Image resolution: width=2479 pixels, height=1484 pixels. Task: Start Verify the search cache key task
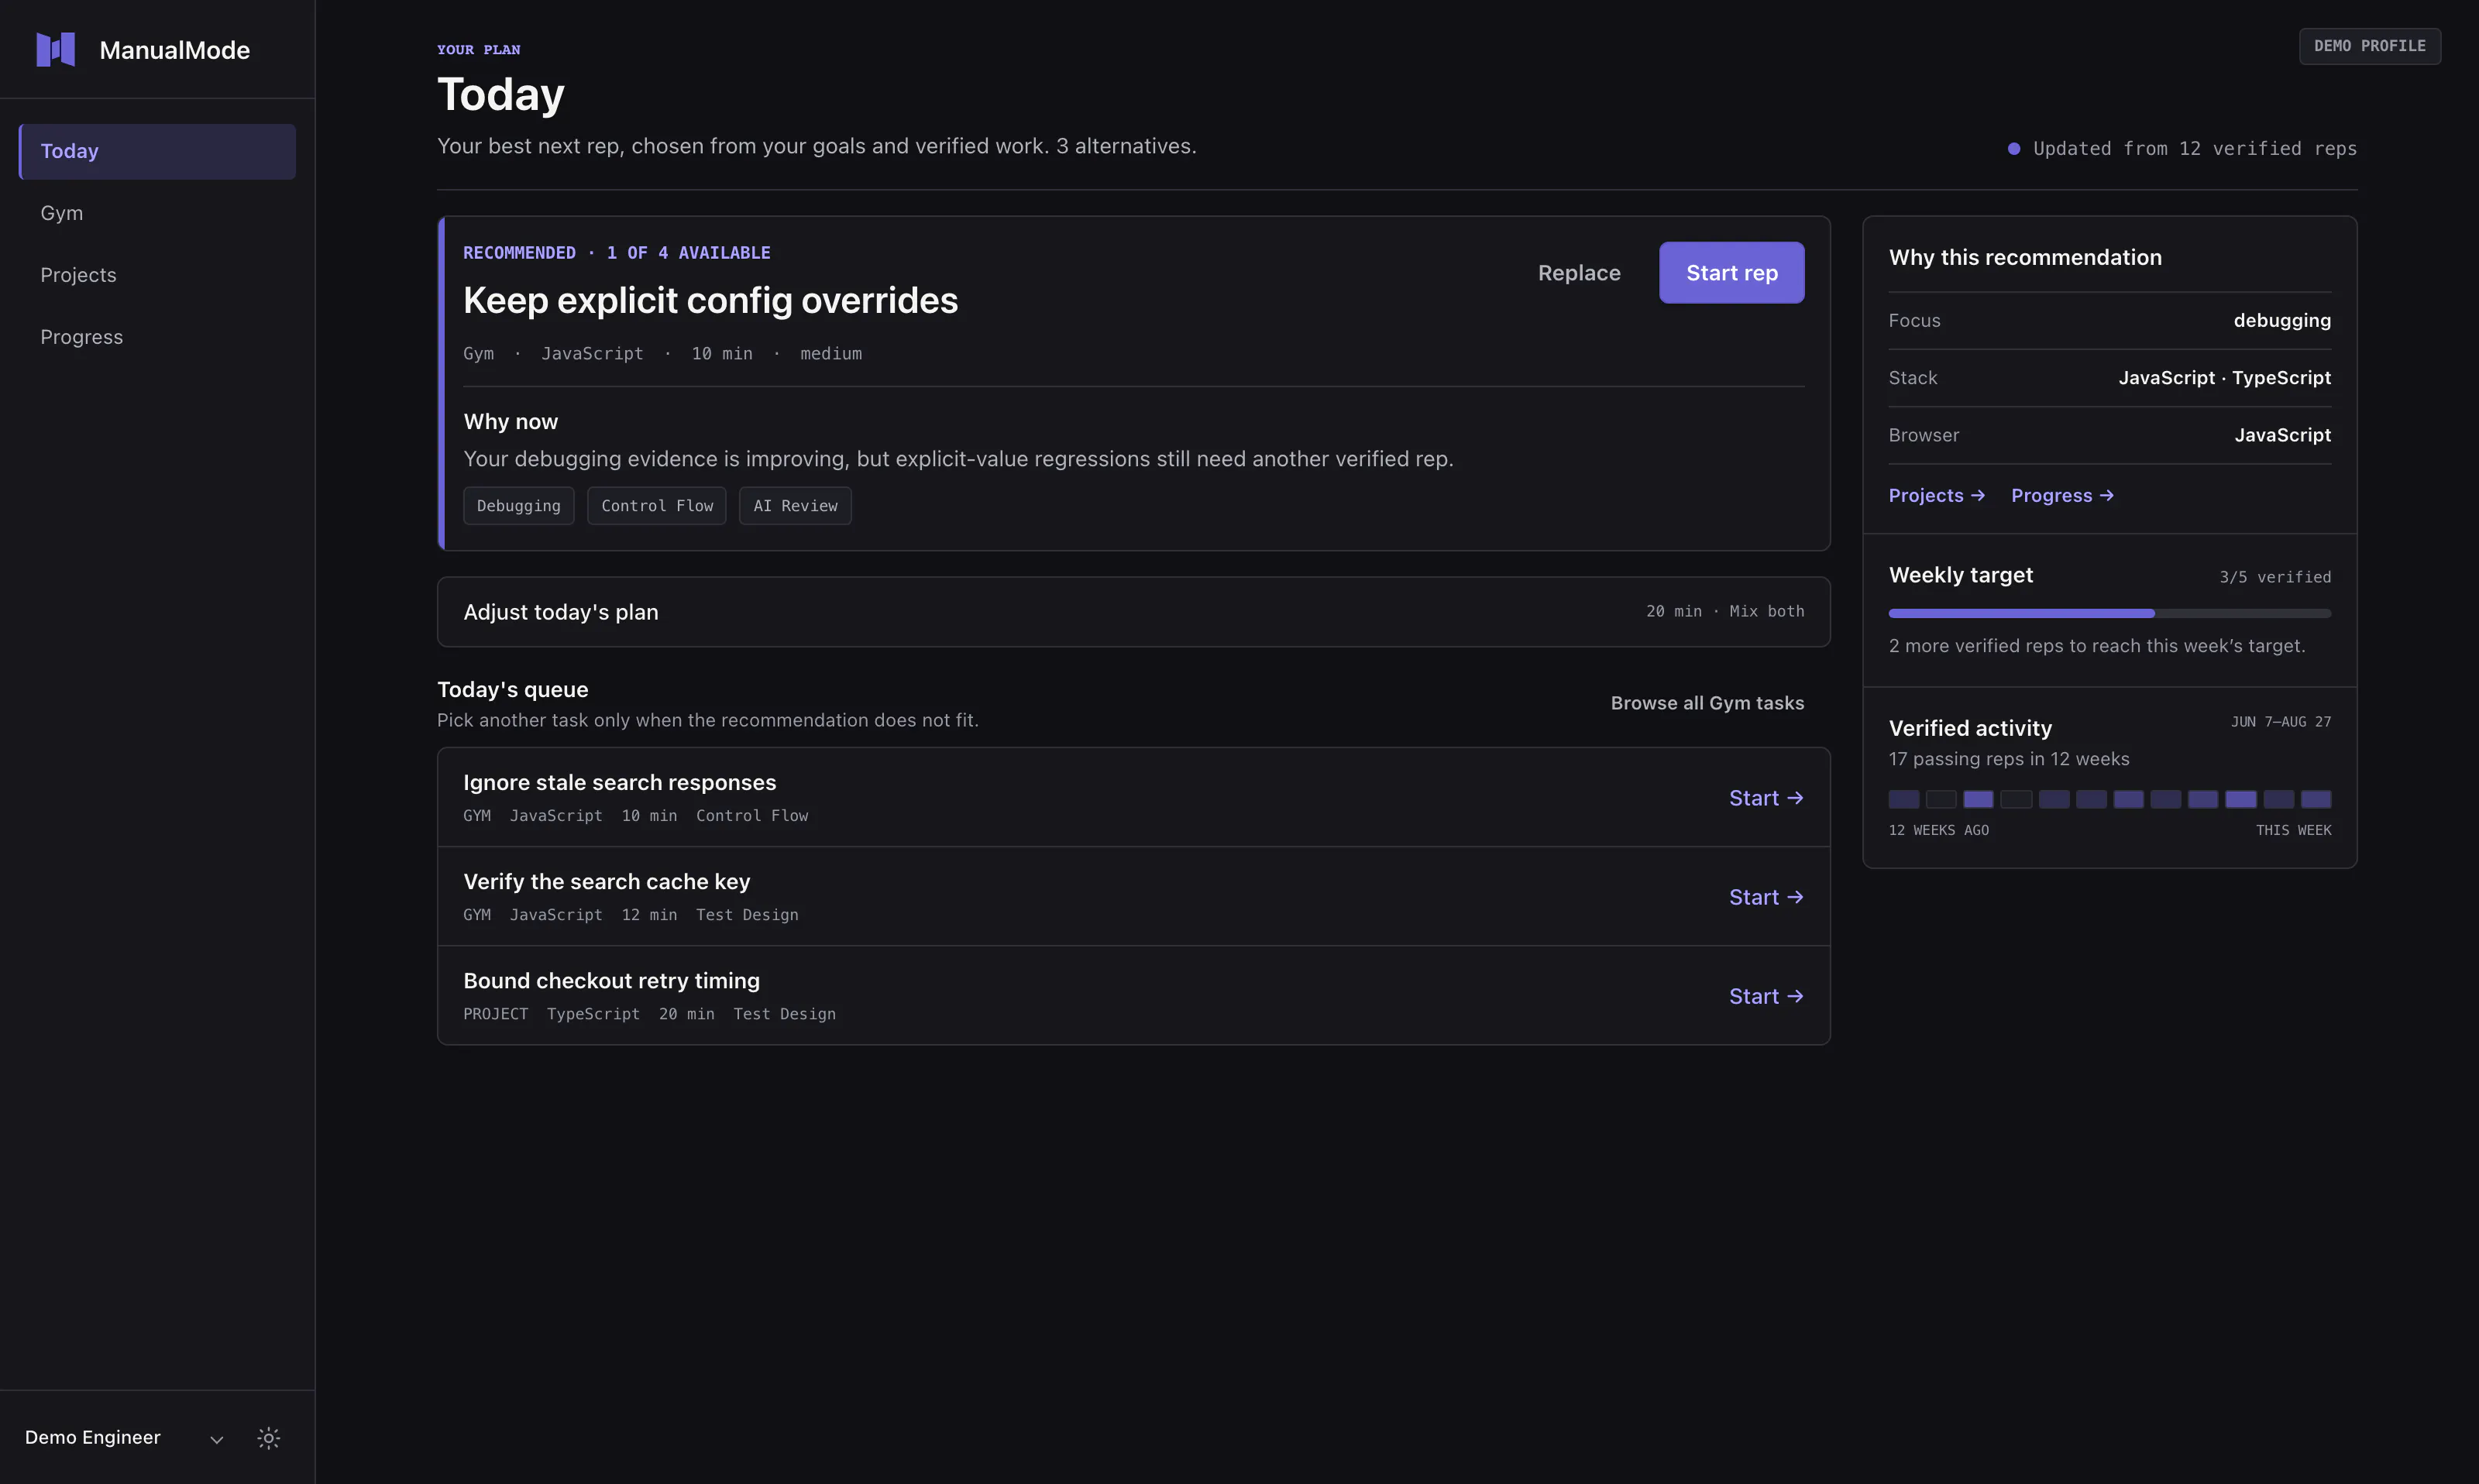coord(1766,897)
